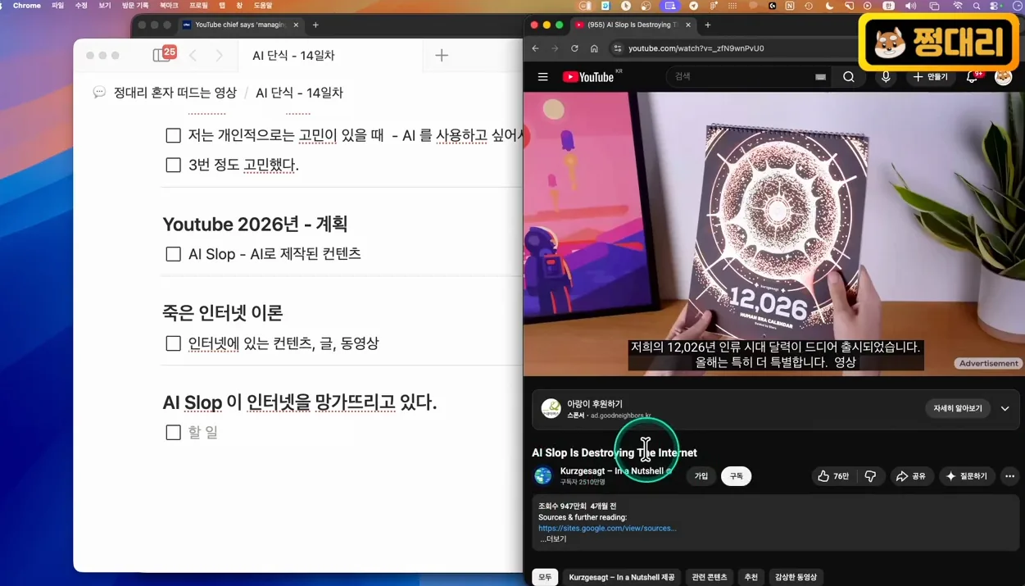Open the Kurzgesagt channel avatar
Screen dimensions: 1025x586
pos(543,476)
